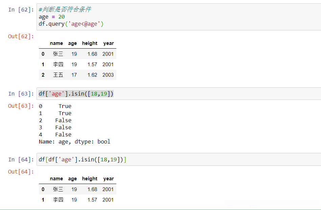Click the 李四 cell in Out[64] table
321x210 pixels.
coord(58,200)
